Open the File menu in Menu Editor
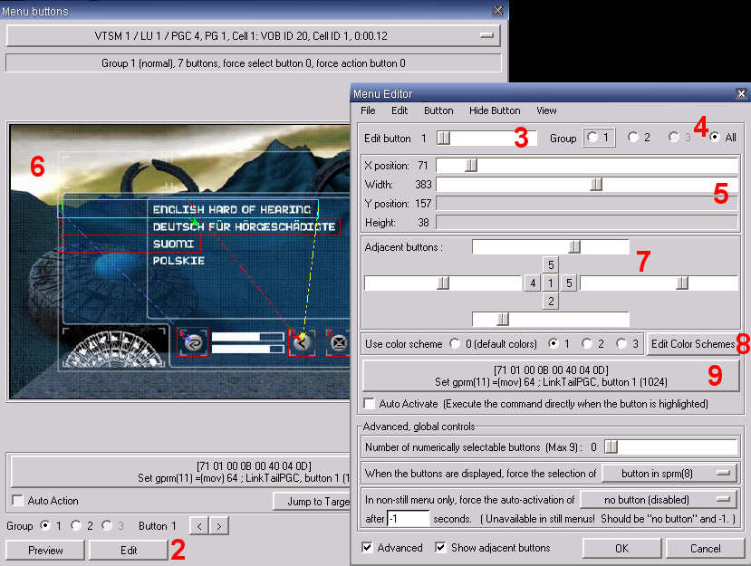Screen dimensions: 751x566 click(x=368, y=110)
